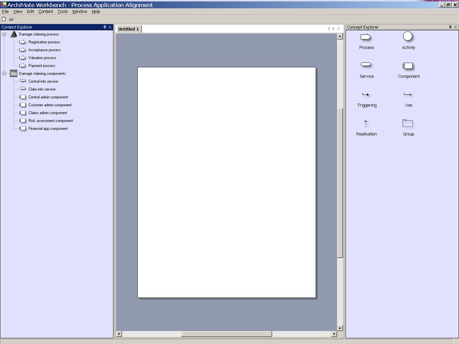This screenshot has width=459, height=344.
Task: Choose the Component concept icon
Action: [x=408, y=66]
